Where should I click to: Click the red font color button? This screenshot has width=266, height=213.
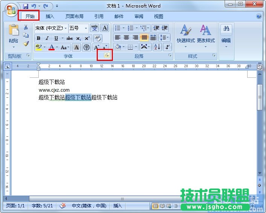(x=52, y=47)
